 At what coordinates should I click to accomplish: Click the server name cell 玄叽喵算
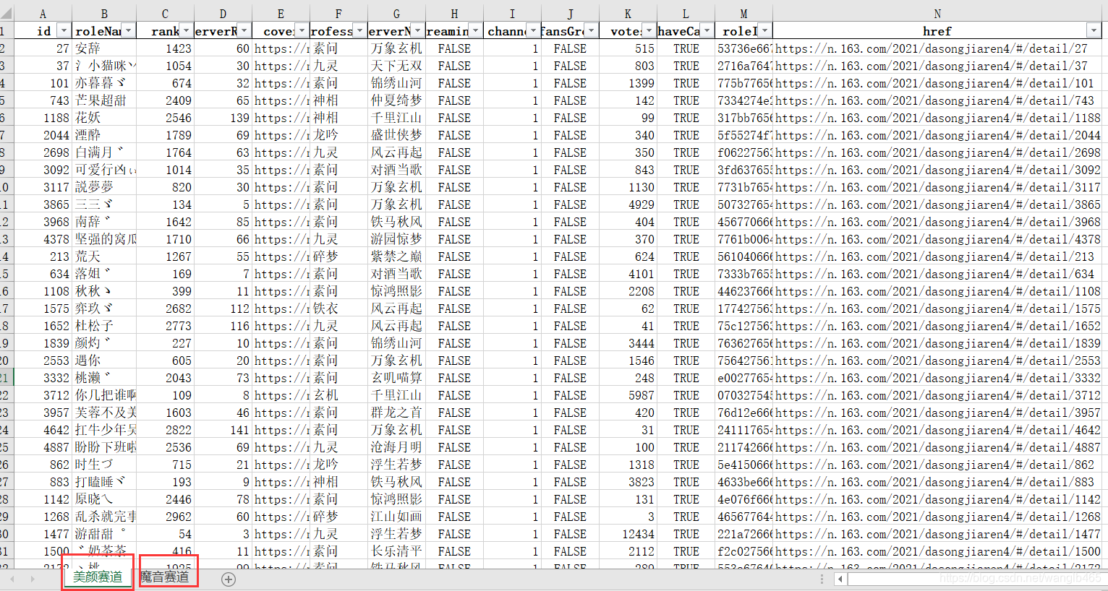(x=396, y=378)
